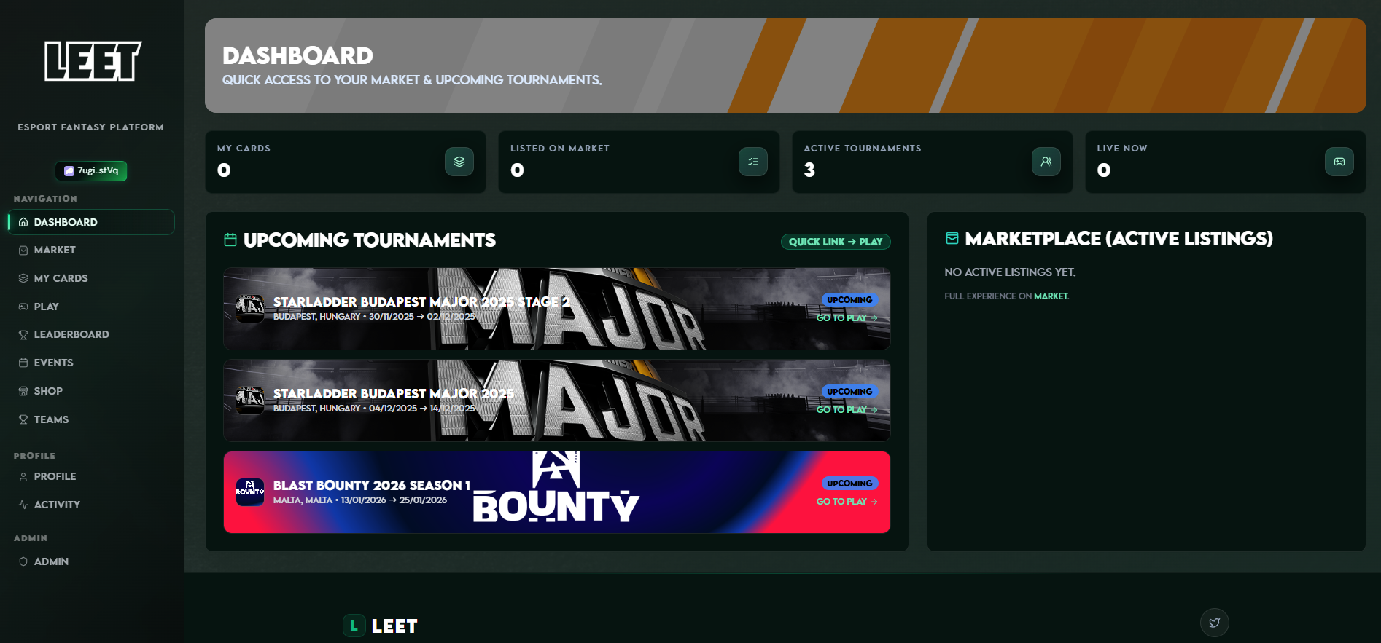Click the user icon on the Active Tournaments card

tap(1046, 162)
